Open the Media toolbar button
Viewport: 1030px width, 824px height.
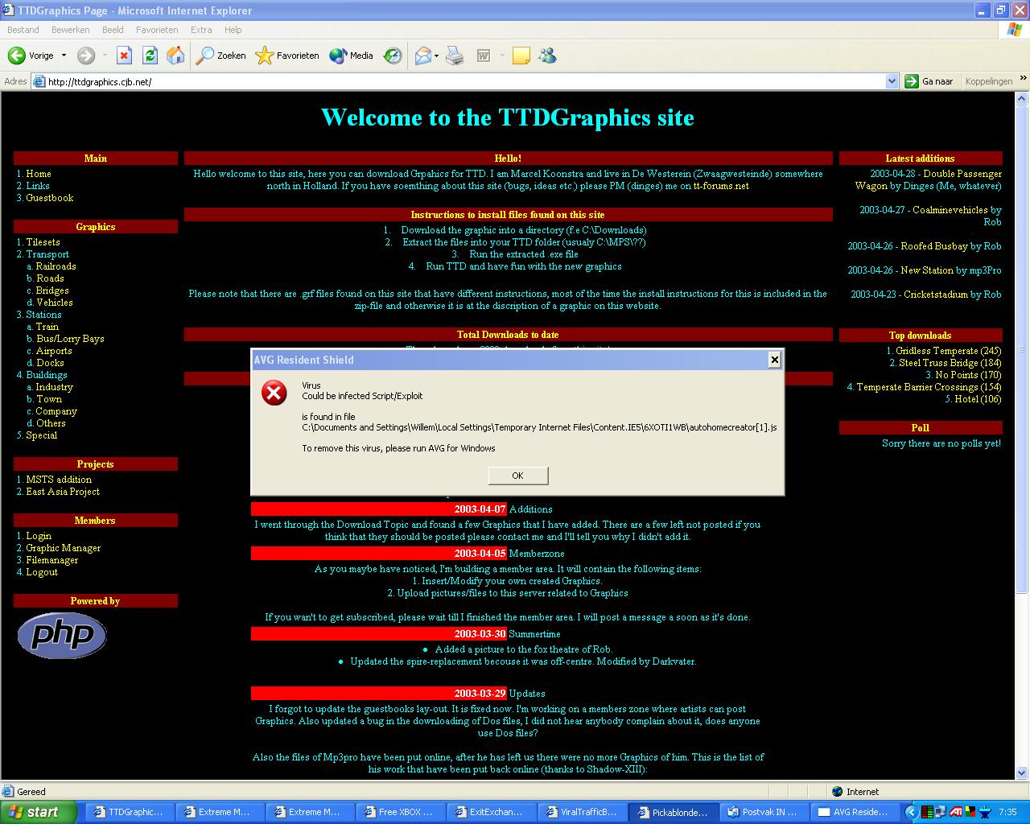click(x=352, y=56)
